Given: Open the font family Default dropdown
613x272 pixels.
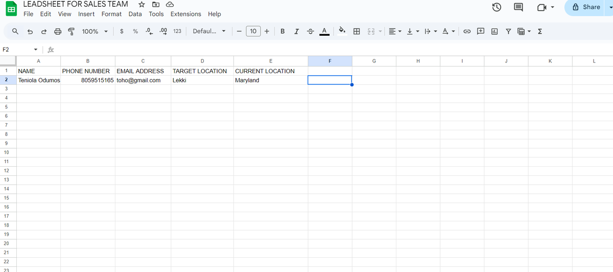Looking at the screenshot, I should coord(209,31).
